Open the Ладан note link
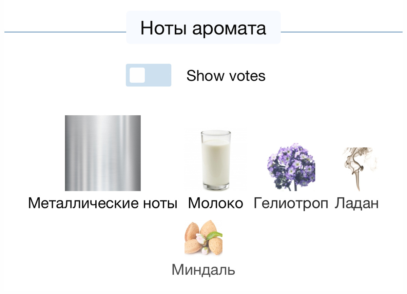407x294 pixels. [357, 203]
